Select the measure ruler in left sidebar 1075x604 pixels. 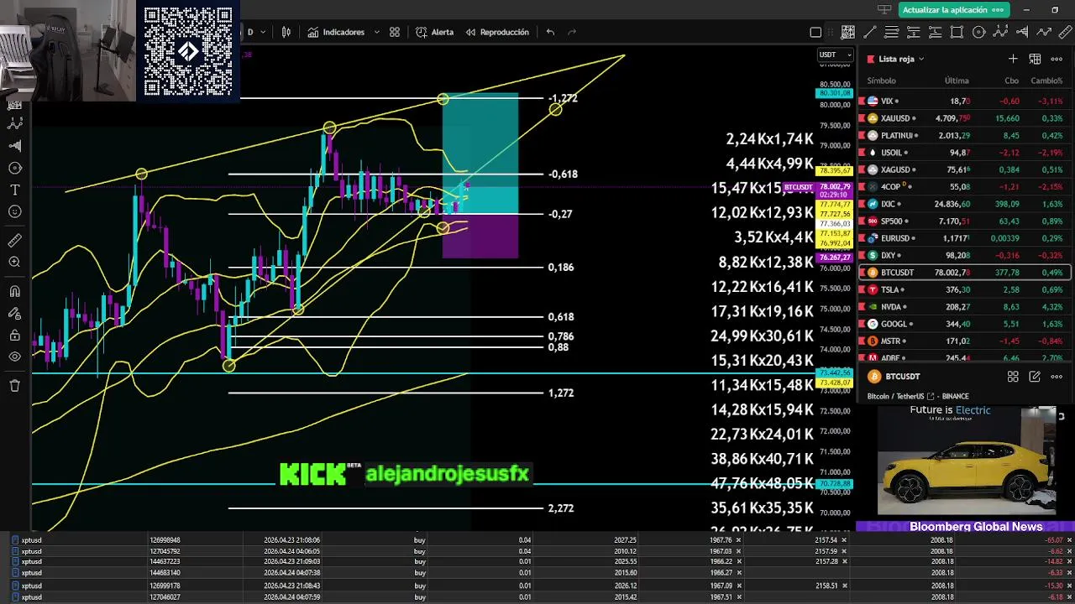(14, 241)
